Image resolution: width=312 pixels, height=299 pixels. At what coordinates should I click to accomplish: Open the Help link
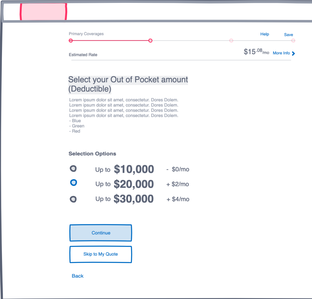point(265,34)
